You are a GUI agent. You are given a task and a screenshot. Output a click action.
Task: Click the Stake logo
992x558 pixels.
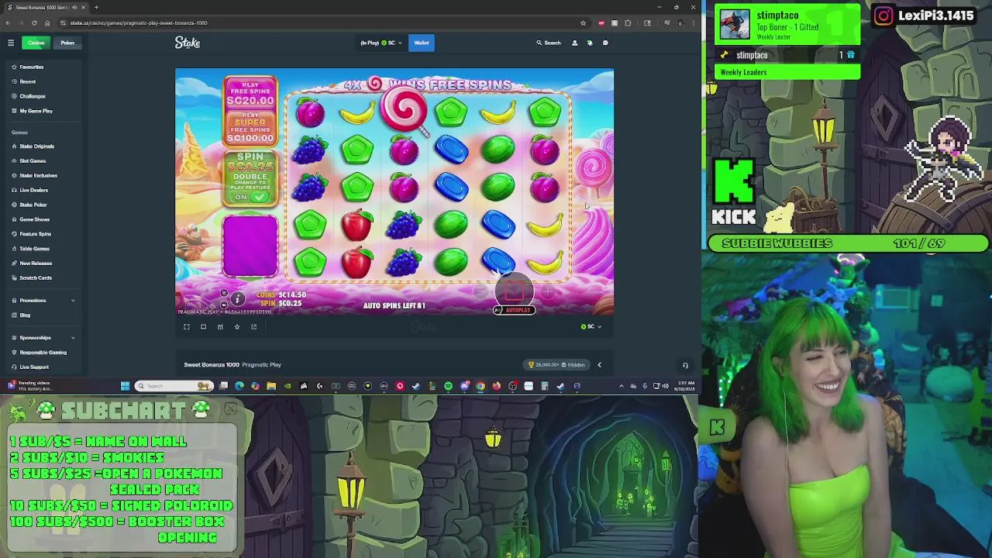pyautogui.click(x=188, y=43)
